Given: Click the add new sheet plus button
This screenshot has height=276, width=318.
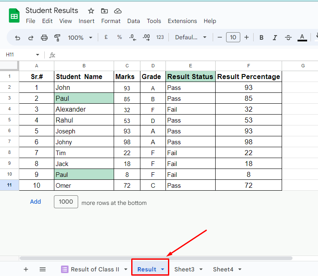Looking at the screenshot, I should coord(26,269).
